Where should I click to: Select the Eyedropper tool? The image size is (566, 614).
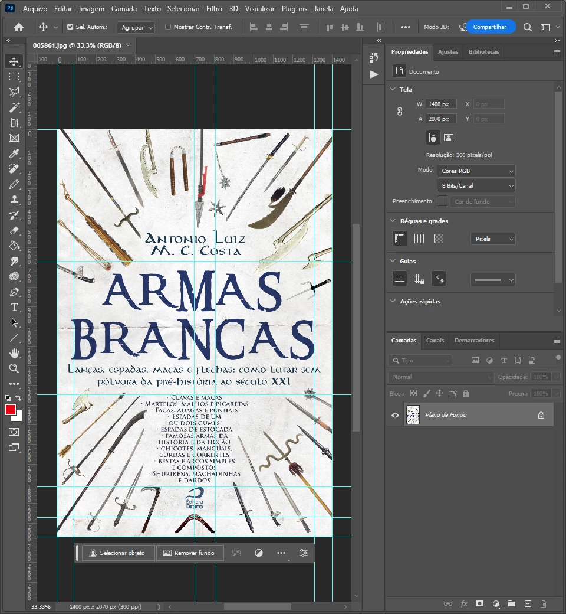[14, 153]
